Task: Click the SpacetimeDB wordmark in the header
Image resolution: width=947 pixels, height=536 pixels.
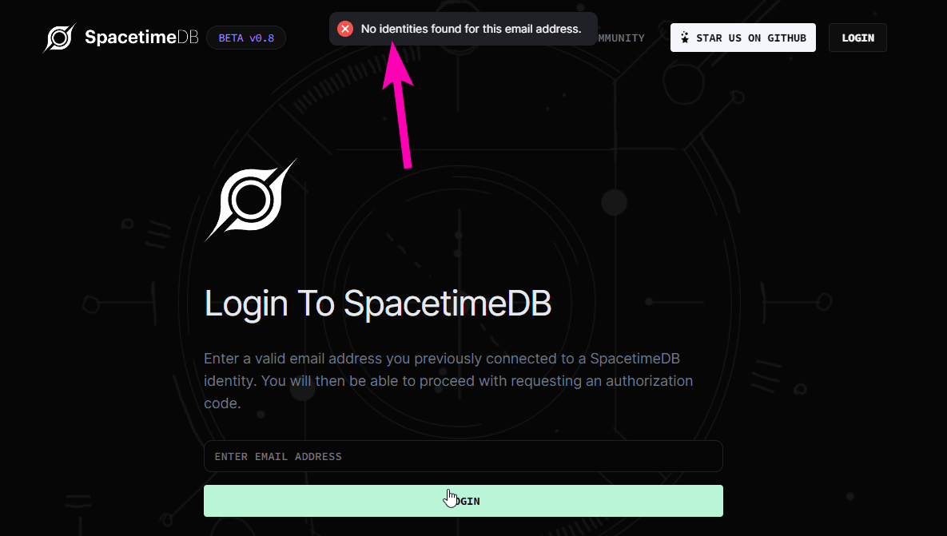Action: (141, 38)
